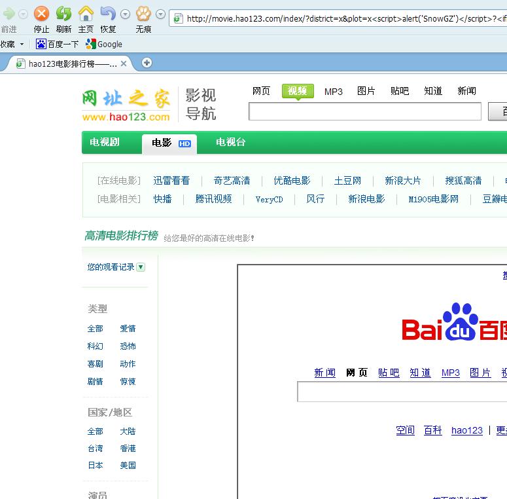
Task: Filter by 香港 region
Action: [128, 448]
